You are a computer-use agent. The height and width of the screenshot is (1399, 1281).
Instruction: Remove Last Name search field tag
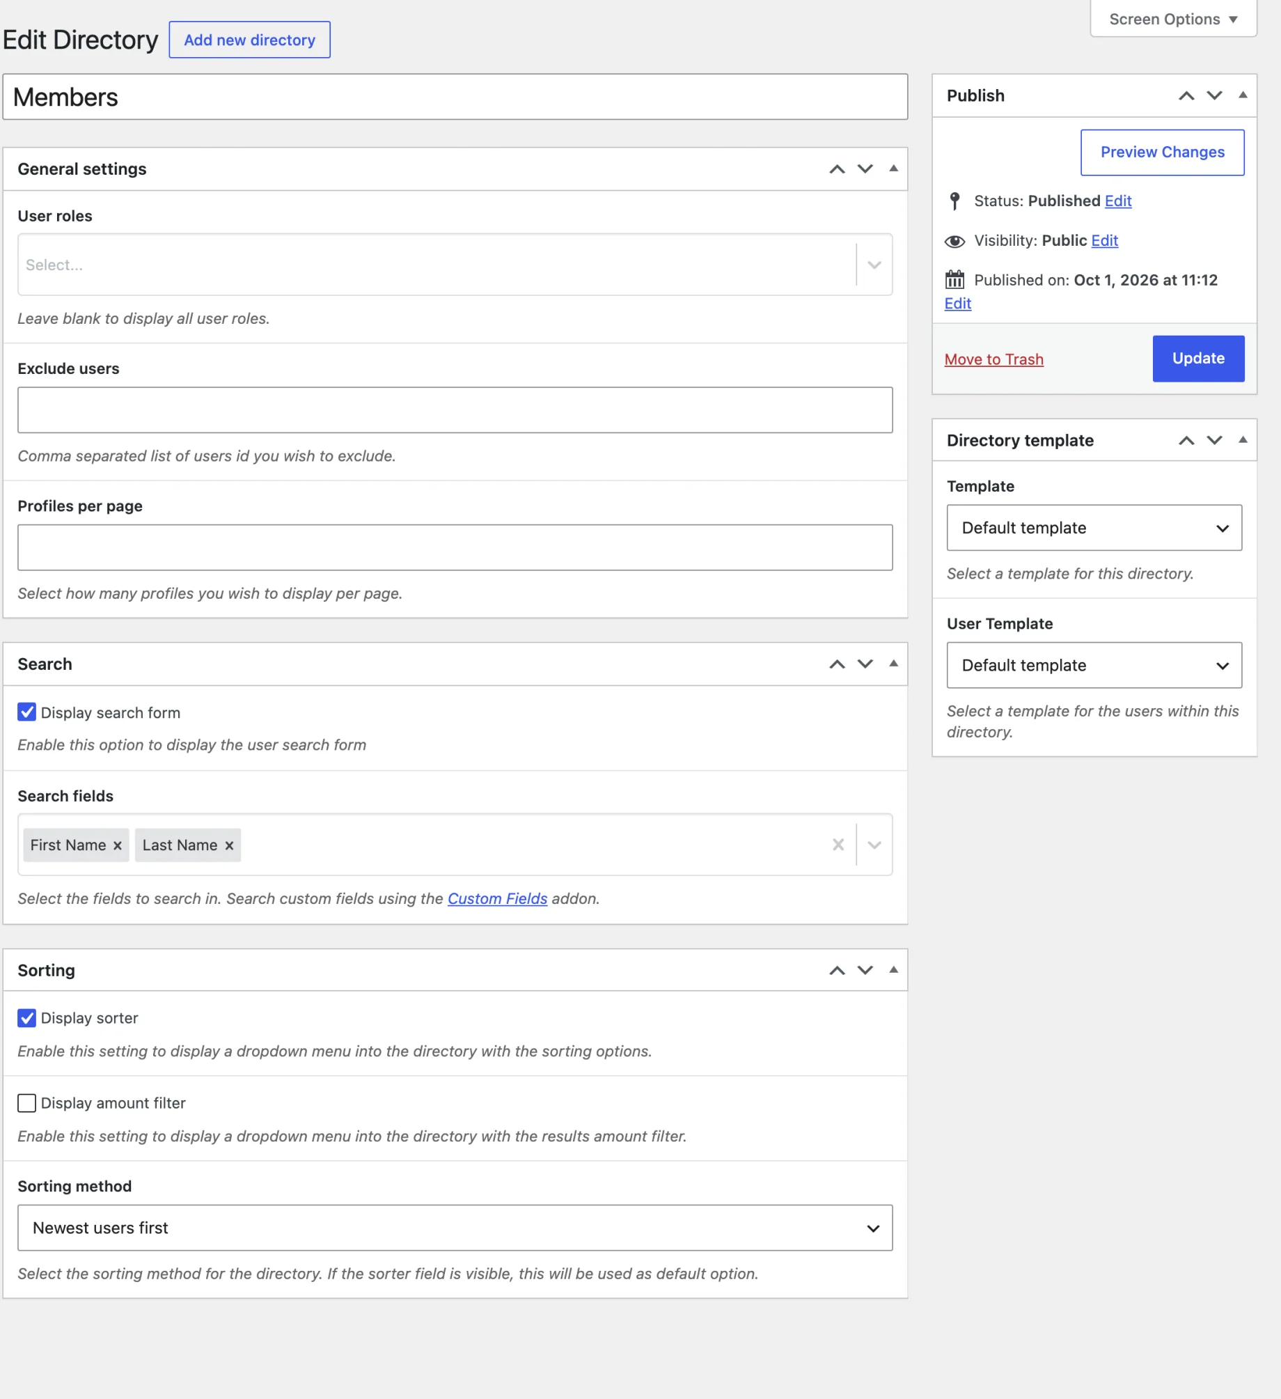pyautogui.click(x=229, y=845)
